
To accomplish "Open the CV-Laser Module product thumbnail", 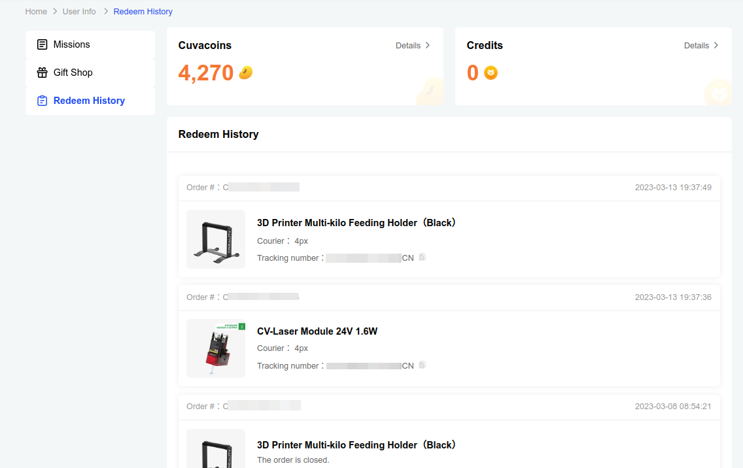I will click(216, 348).
